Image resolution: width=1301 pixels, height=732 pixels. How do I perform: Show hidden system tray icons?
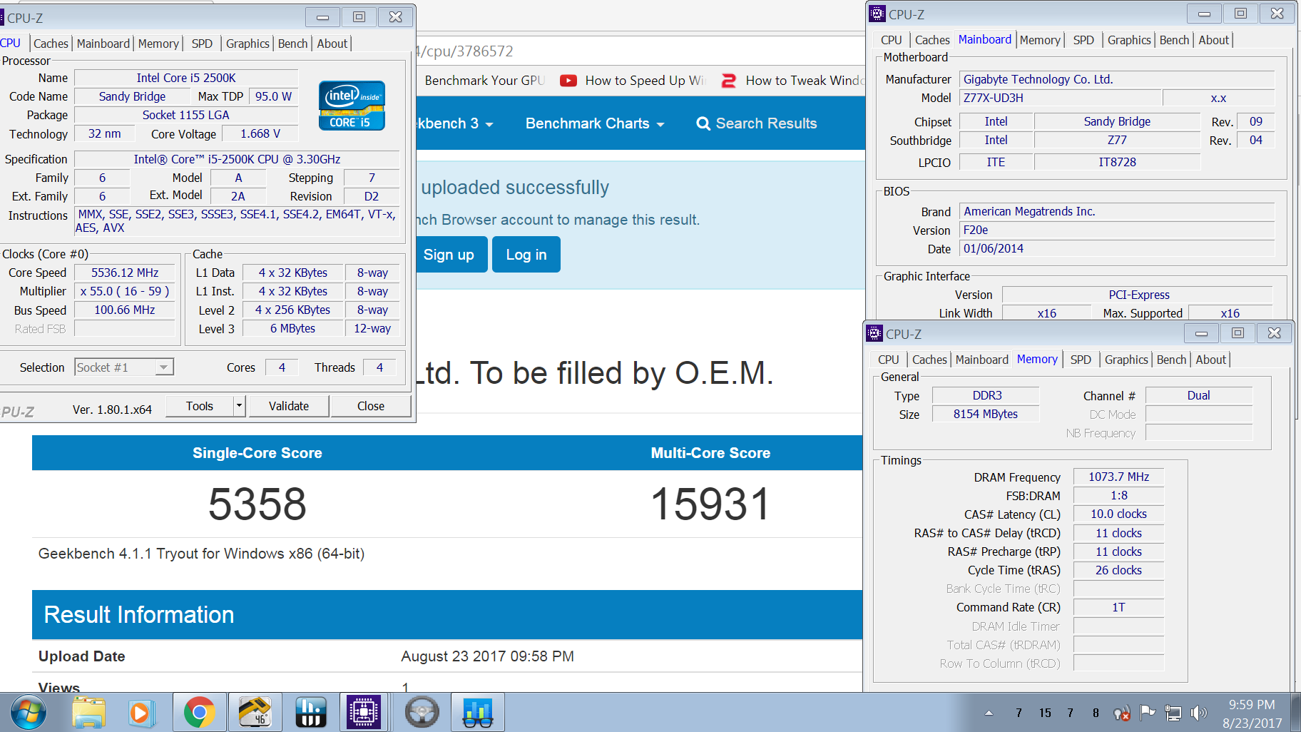(989, 713)
